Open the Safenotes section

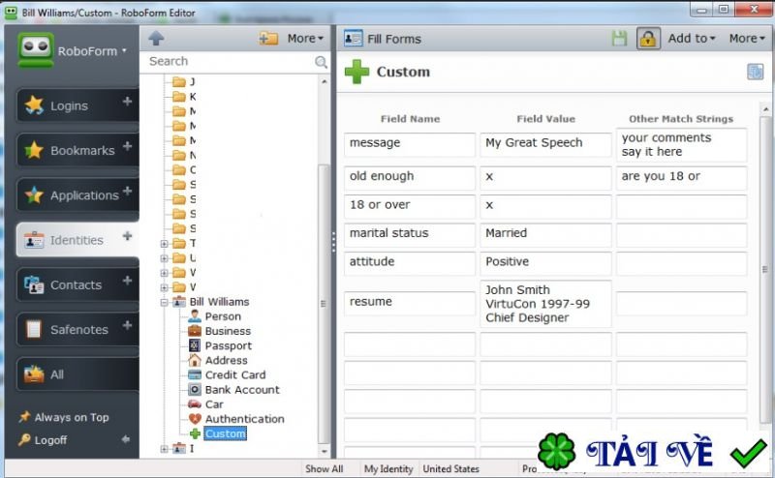(x=77, y=329)
